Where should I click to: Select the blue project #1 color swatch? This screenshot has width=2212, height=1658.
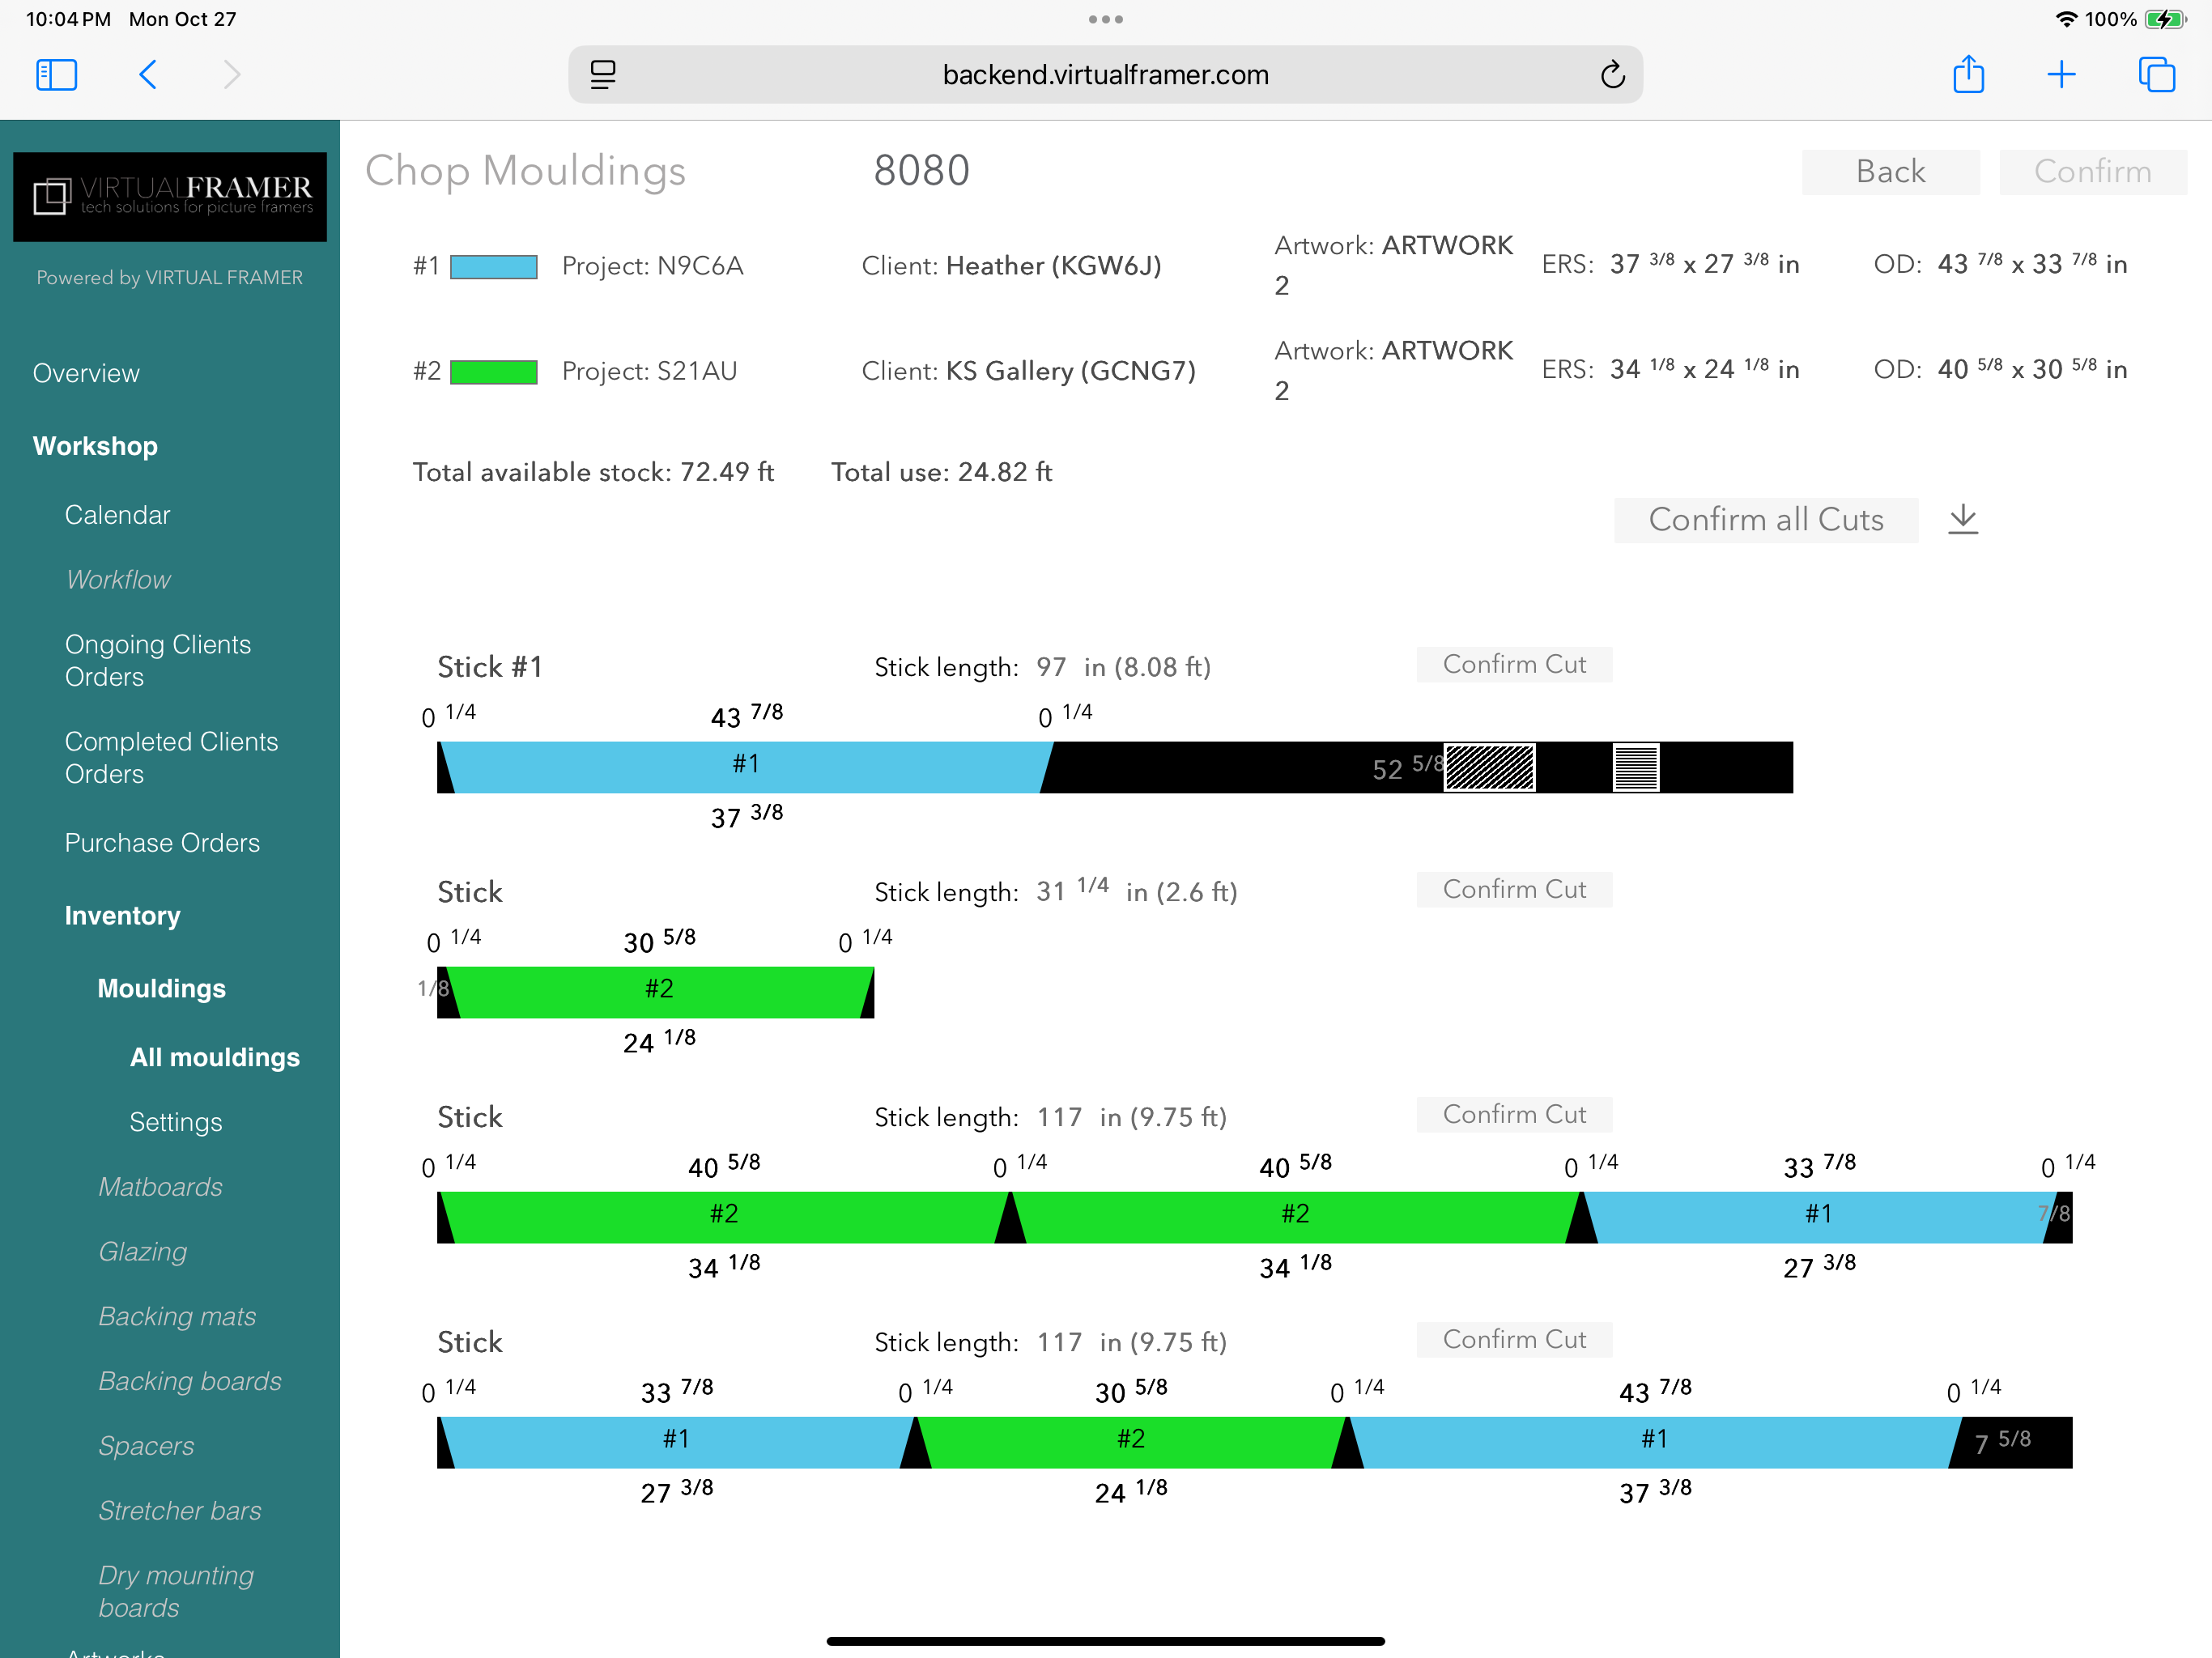coord(494,266)
